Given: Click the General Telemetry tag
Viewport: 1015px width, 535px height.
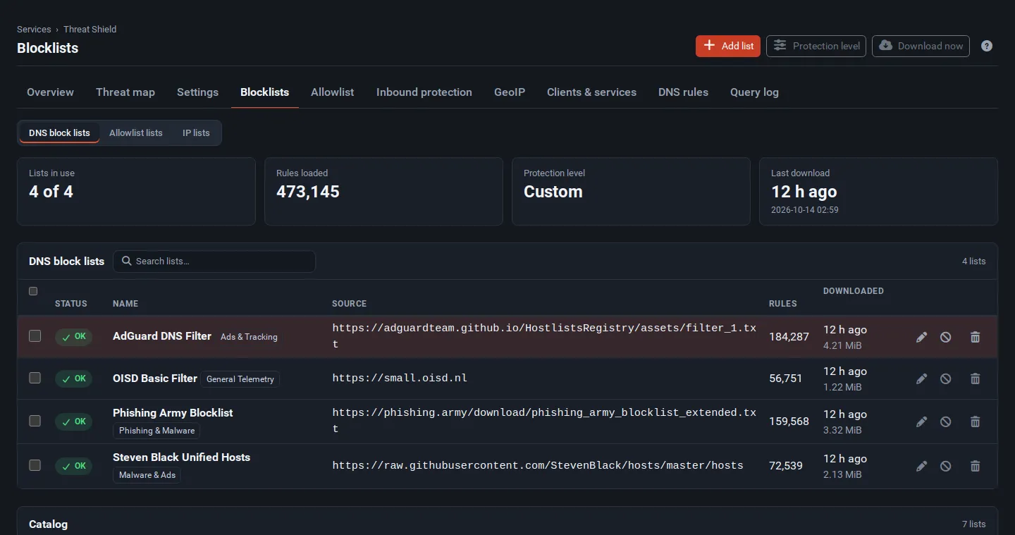Looking at the screenshot, I should [240, 379].
